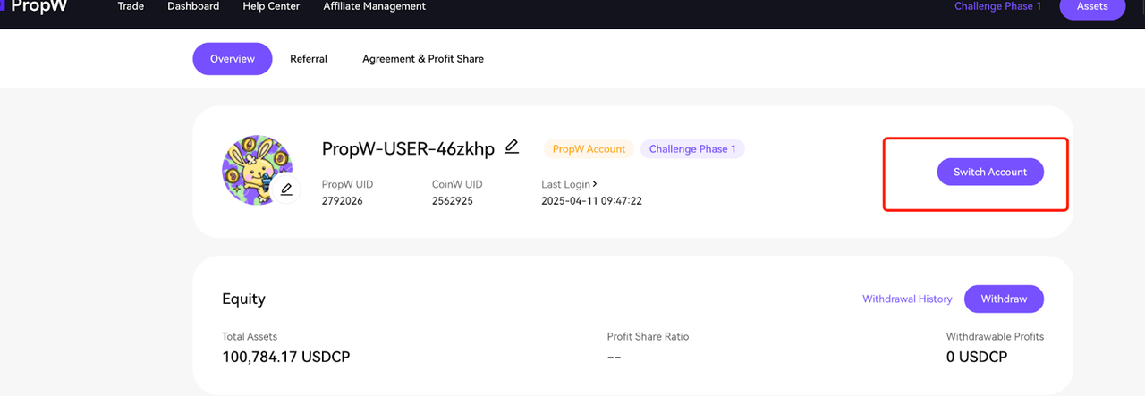Expand Last Login details via chevron
The height and width of the screenshot is (396, 1145).
595,184
